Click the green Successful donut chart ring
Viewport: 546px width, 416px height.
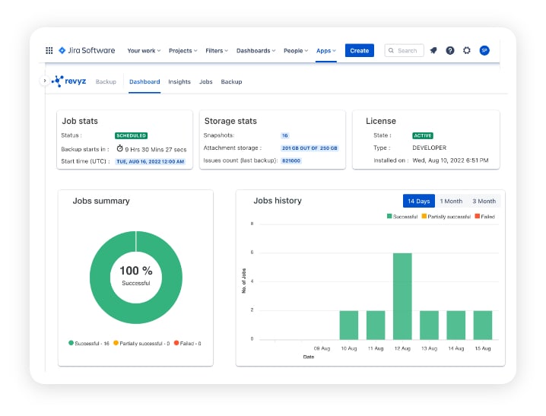click(99, 277)
